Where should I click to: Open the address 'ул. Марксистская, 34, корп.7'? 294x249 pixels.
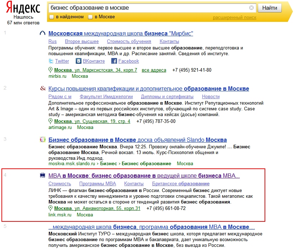coord(95,70)
